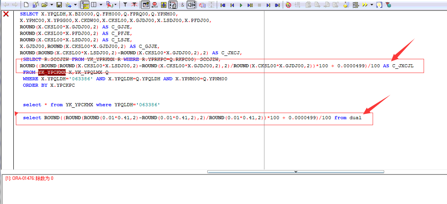The image size is (447, 204).
Task: Expand the run script dropdown arrow
Action: (372, 5)
